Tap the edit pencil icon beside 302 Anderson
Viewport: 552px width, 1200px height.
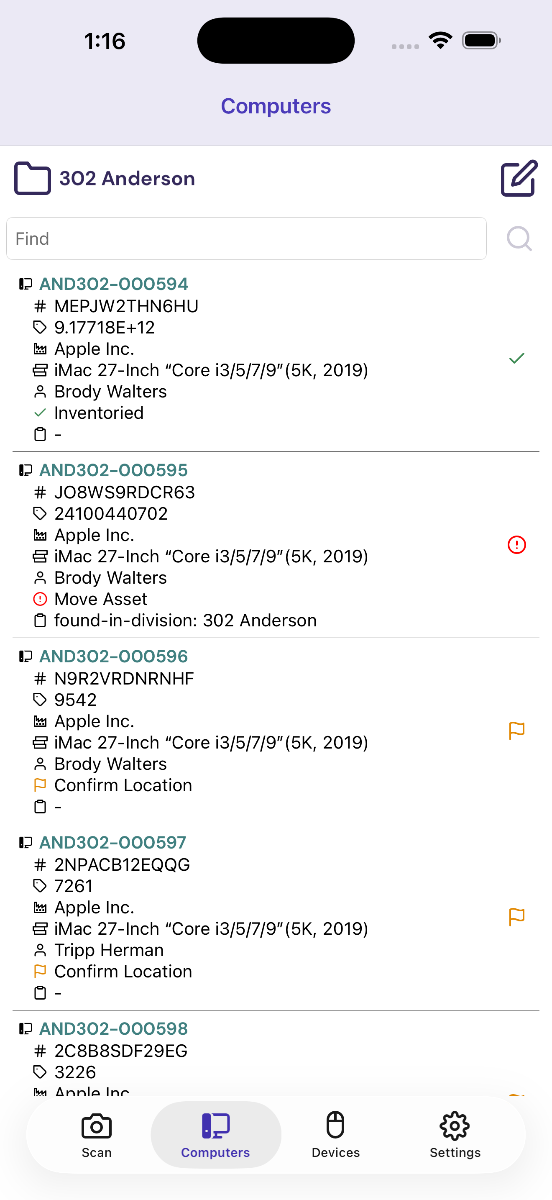[519, 178]
